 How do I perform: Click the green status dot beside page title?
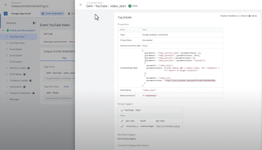(8, 30)
